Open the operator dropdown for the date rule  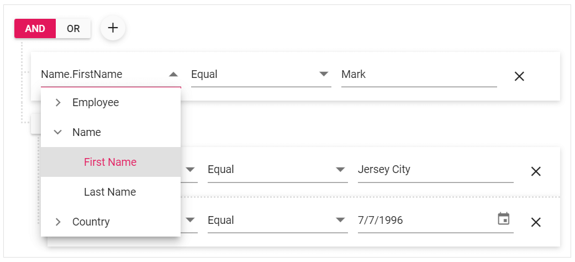tap(340, 221)
